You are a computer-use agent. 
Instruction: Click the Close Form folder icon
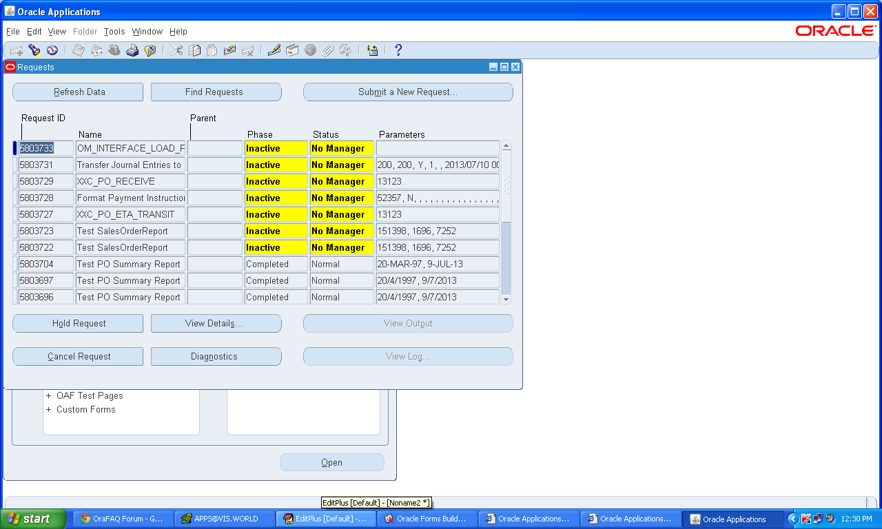click(x=150, y=50)
